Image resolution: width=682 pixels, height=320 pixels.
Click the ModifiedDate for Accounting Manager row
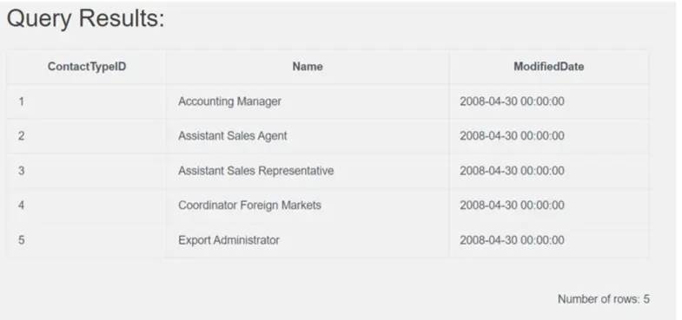(549, 101)
